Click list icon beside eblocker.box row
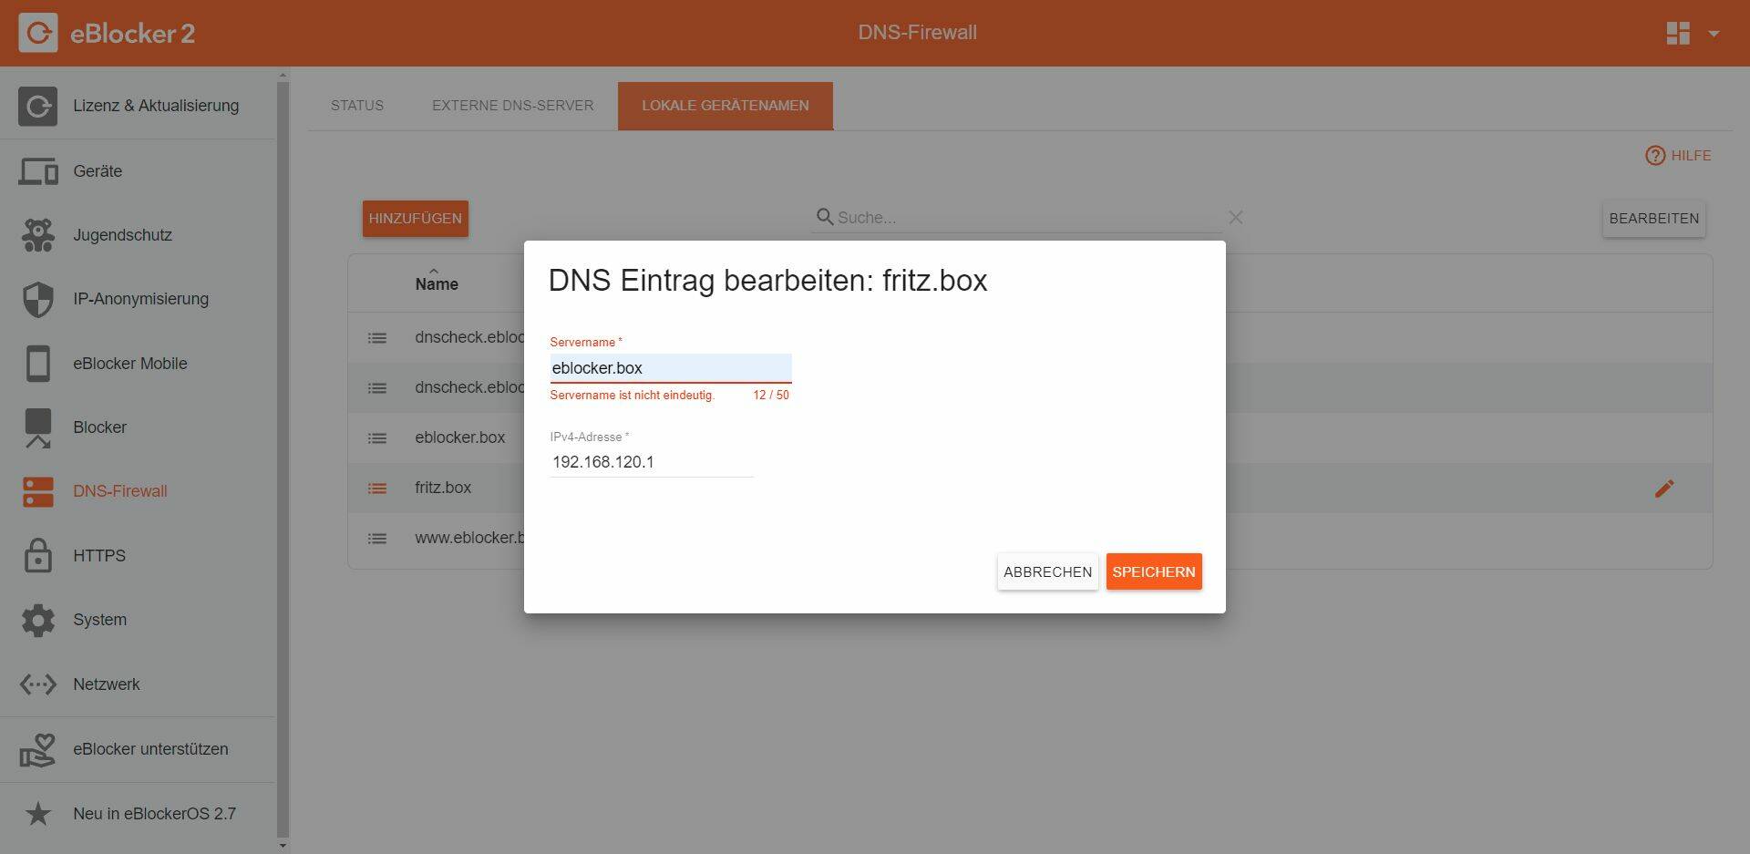 (377, 438)
